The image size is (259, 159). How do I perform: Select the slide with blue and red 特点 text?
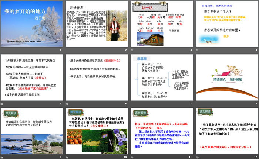pos(162,131)
